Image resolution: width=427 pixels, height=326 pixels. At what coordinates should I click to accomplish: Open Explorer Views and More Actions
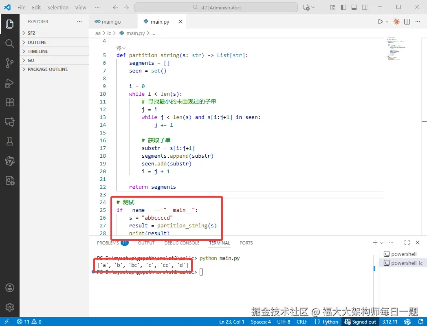pos(79,22)
